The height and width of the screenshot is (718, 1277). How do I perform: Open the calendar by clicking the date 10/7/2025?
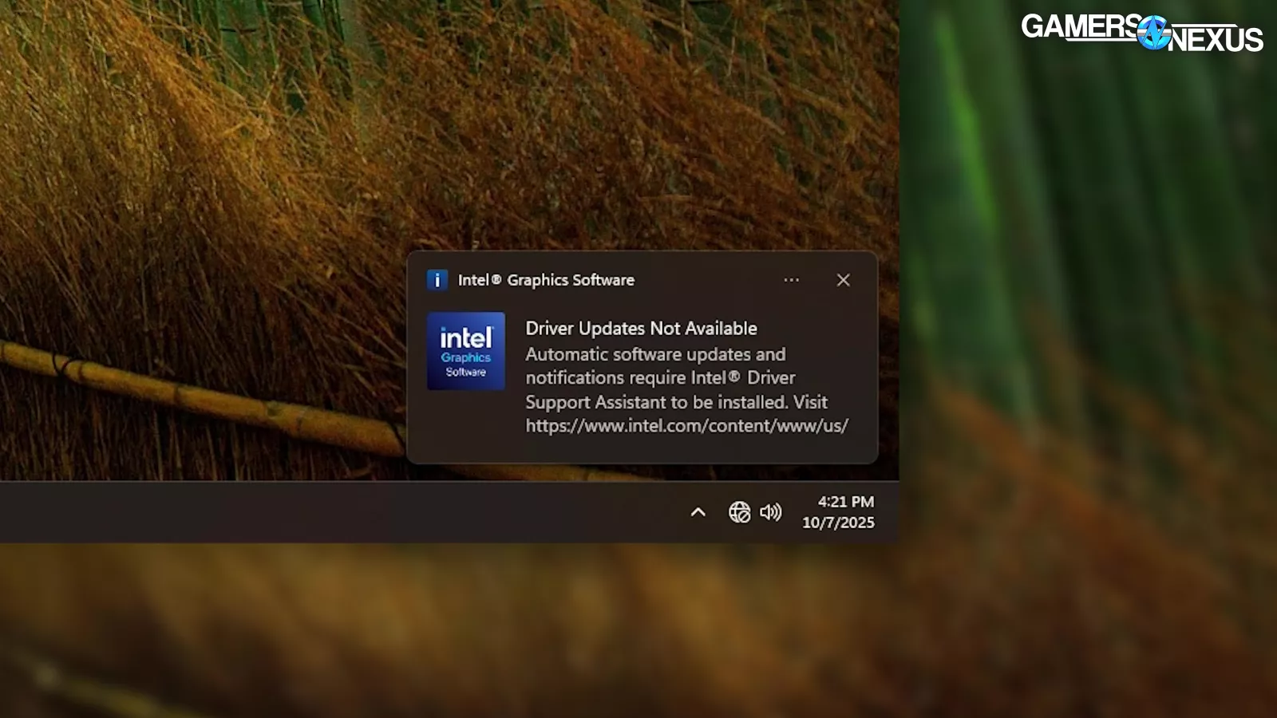click(839, 523)
